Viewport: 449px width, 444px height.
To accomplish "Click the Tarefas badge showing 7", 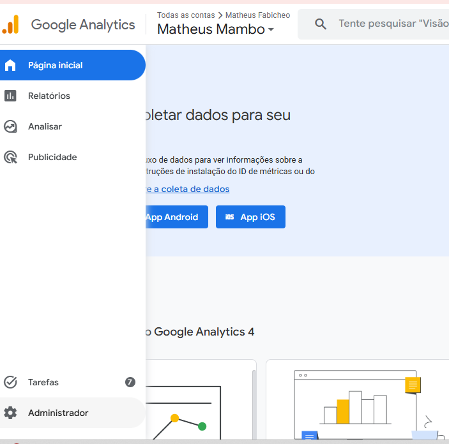I will point(130,382).
